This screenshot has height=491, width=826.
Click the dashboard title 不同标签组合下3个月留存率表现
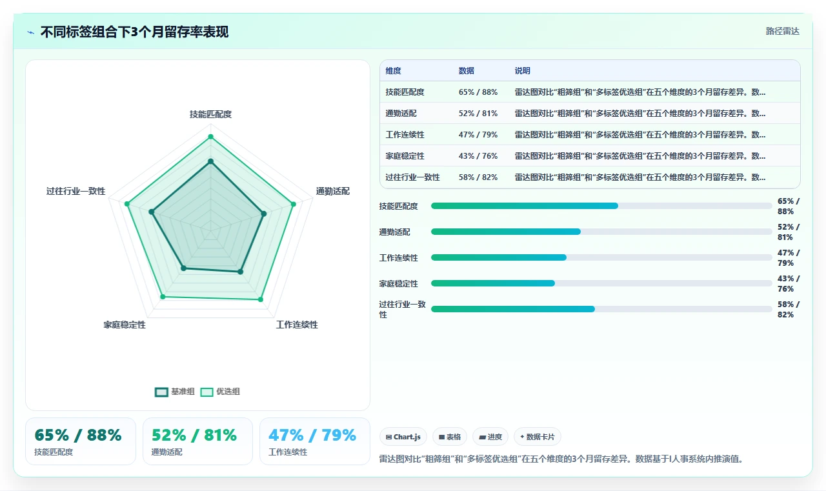click(x=134, y=32)
